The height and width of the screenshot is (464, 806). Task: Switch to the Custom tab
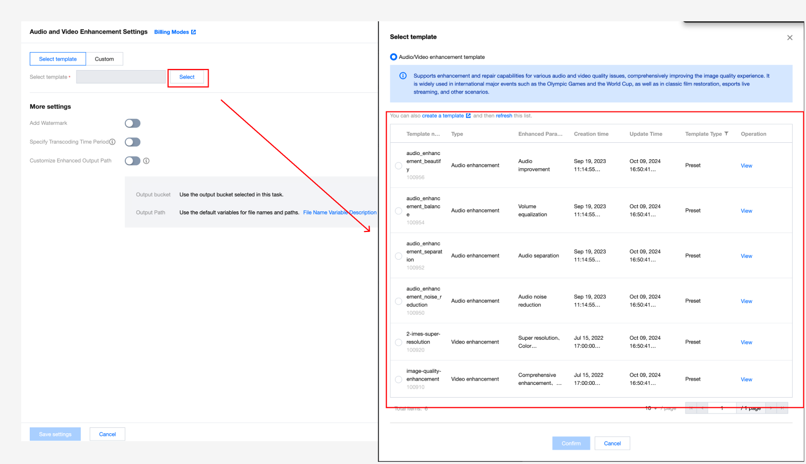point(105,59)
